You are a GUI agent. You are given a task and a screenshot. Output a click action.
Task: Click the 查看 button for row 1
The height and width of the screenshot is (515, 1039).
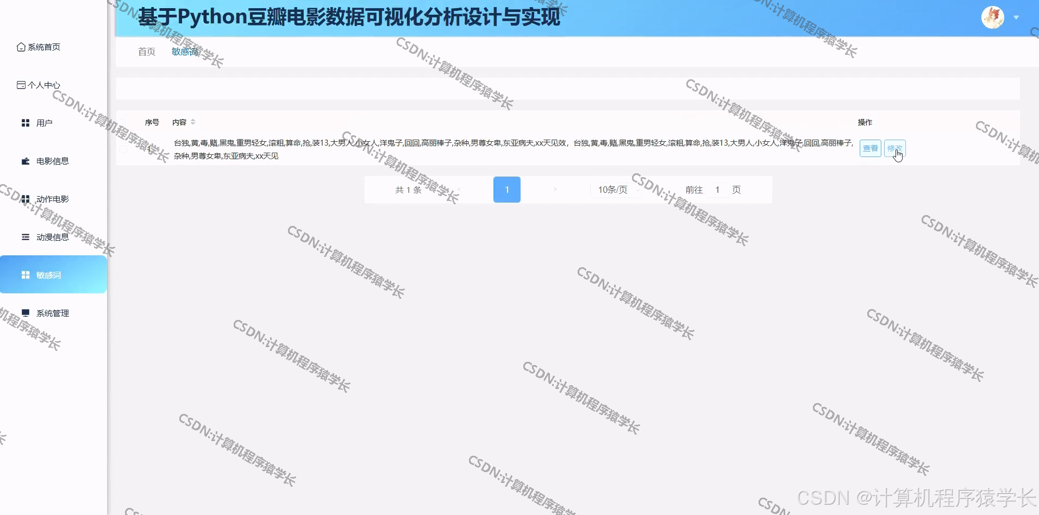870,148
